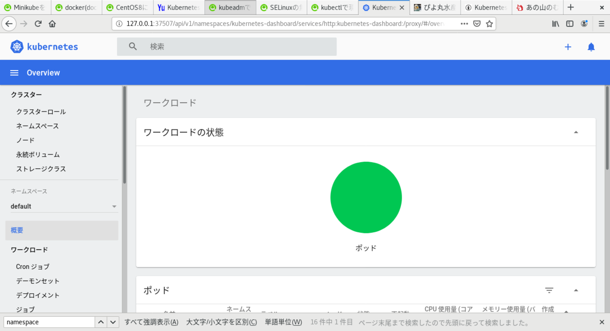Open ネームスペース in the sidebar

pyautogui.click(x=37, y=126)
